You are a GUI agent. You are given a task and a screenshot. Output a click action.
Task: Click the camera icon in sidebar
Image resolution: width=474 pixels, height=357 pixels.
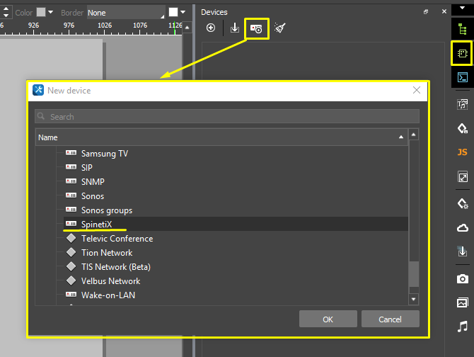(463, 278)
